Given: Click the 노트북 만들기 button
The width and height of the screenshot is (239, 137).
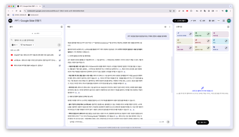Looking at the screenshot, I should point(180,21).
